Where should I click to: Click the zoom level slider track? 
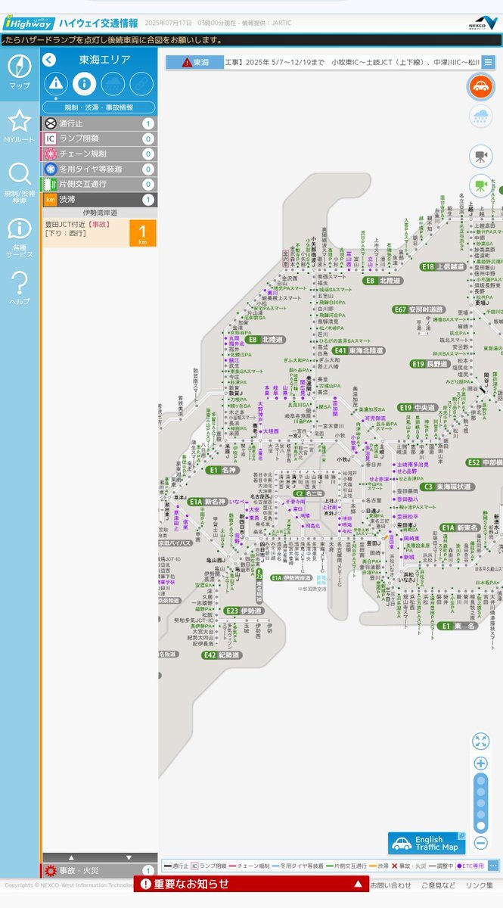(x=480, y=803)
